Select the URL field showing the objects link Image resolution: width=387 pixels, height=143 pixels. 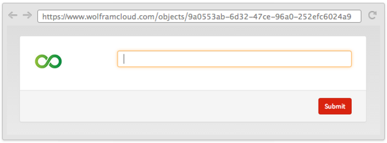pos(199,16)
